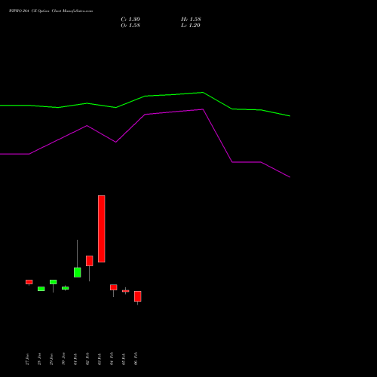Select the red candle for 02 Feb
The height and width of the screenshot is (377, 377).
(x=90, y=261)
